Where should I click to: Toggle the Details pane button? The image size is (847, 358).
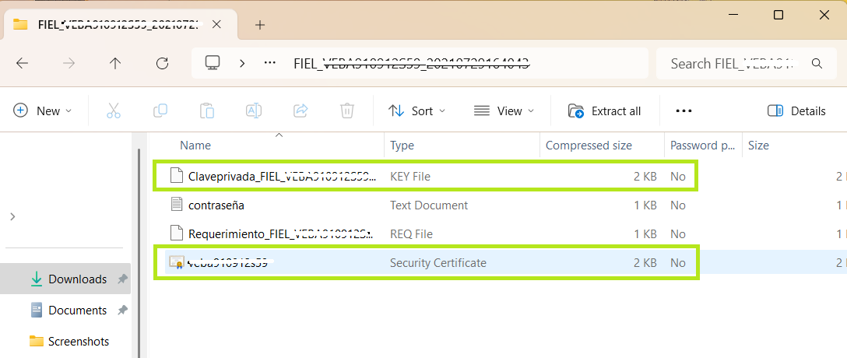click(796, 111)
